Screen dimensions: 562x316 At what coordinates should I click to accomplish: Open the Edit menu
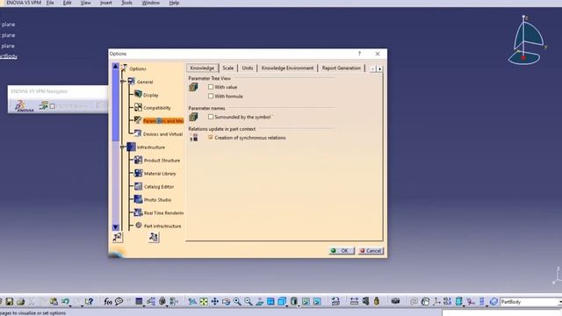(67, 3)
